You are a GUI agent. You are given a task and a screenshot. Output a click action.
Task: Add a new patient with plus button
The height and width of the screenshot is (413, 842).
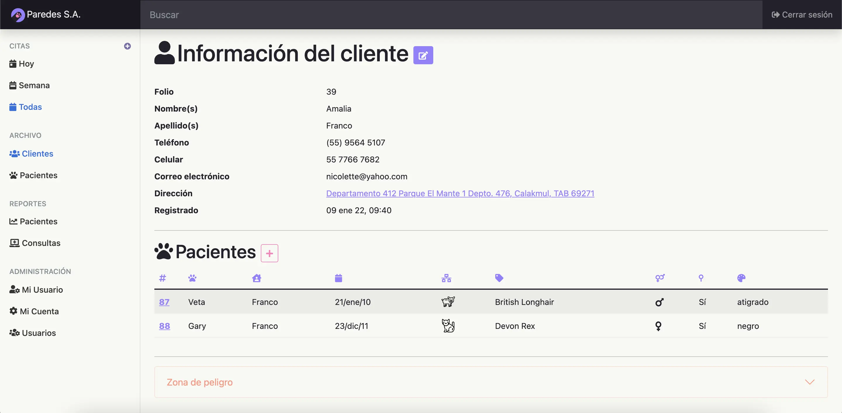269,253
